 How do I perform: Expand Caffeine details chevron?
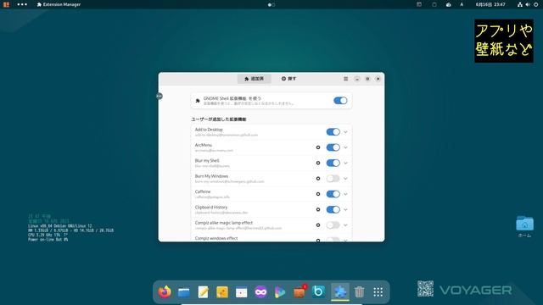tap(345, 194)
